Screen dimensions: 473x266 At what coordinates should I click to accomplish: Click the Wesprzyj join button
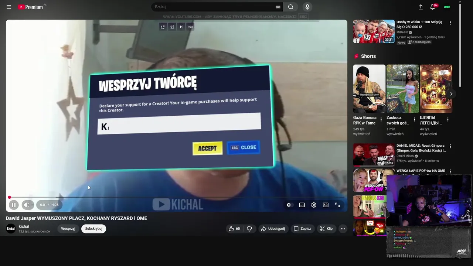click(x=68, y=229)
